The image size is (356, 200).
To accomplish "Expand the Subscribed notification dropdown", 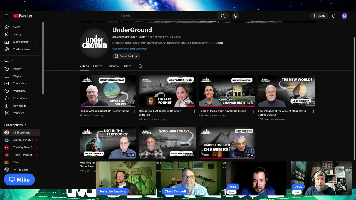I will pyautogui.click(x=126, y=56).
